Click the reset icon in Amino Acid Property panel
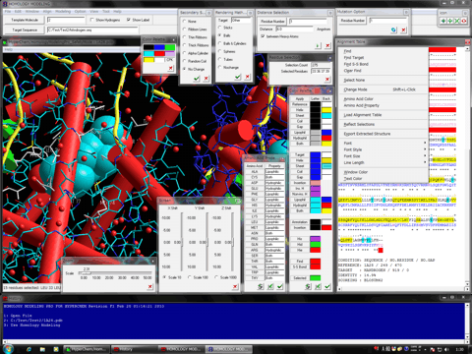The height and width of the screenshot is (354, 472). 261,286
